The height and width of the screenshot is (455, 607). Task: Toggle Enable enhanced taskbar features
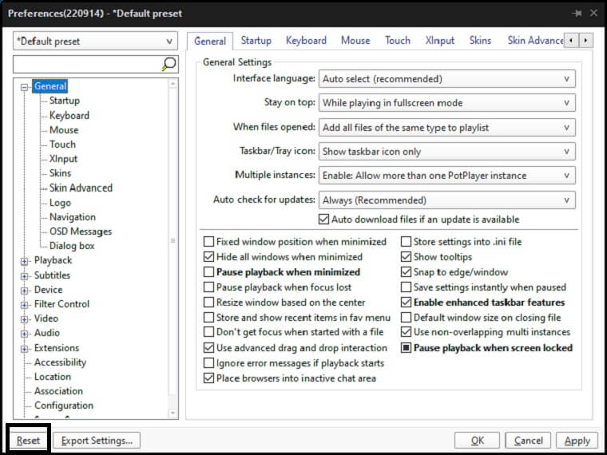pos(406,303)
